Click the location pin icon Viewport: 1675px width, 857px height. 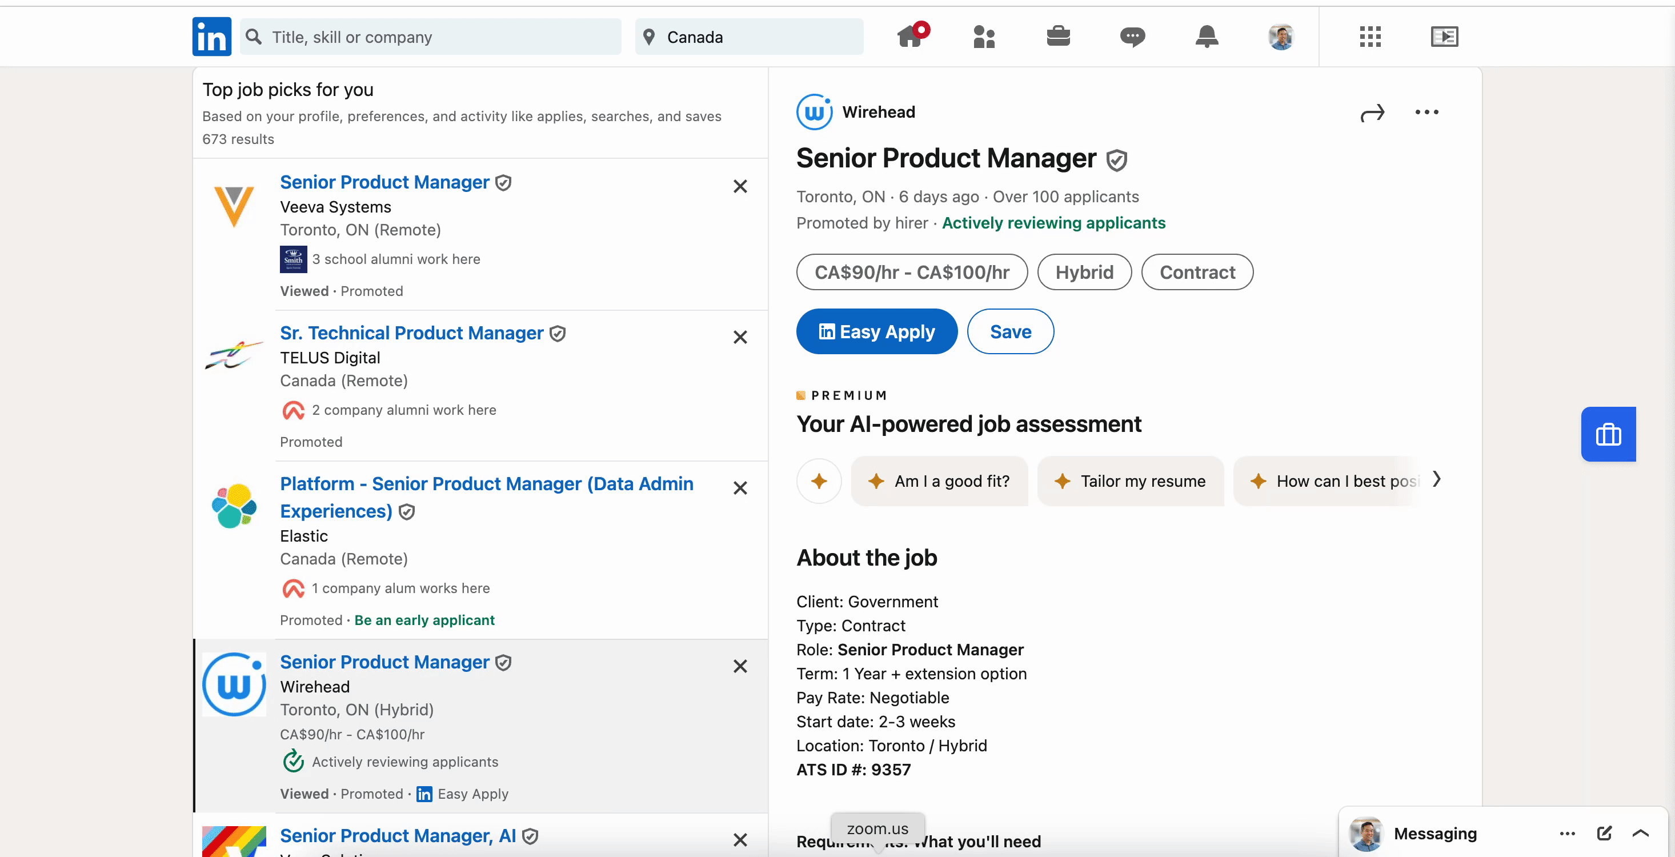[648, 37]
